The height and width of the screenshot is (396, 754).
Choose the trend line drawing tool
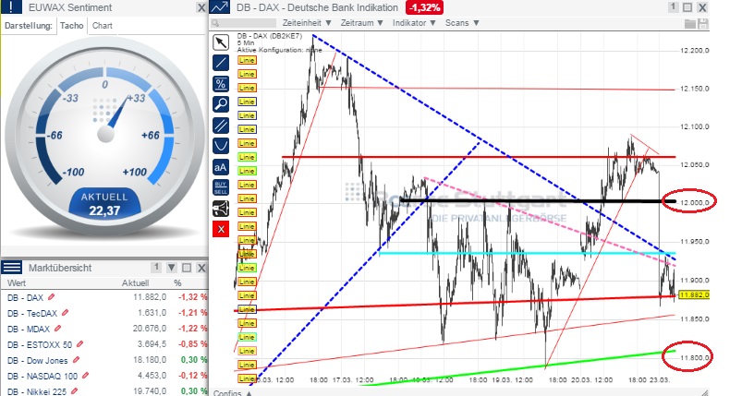coord(221,63)
